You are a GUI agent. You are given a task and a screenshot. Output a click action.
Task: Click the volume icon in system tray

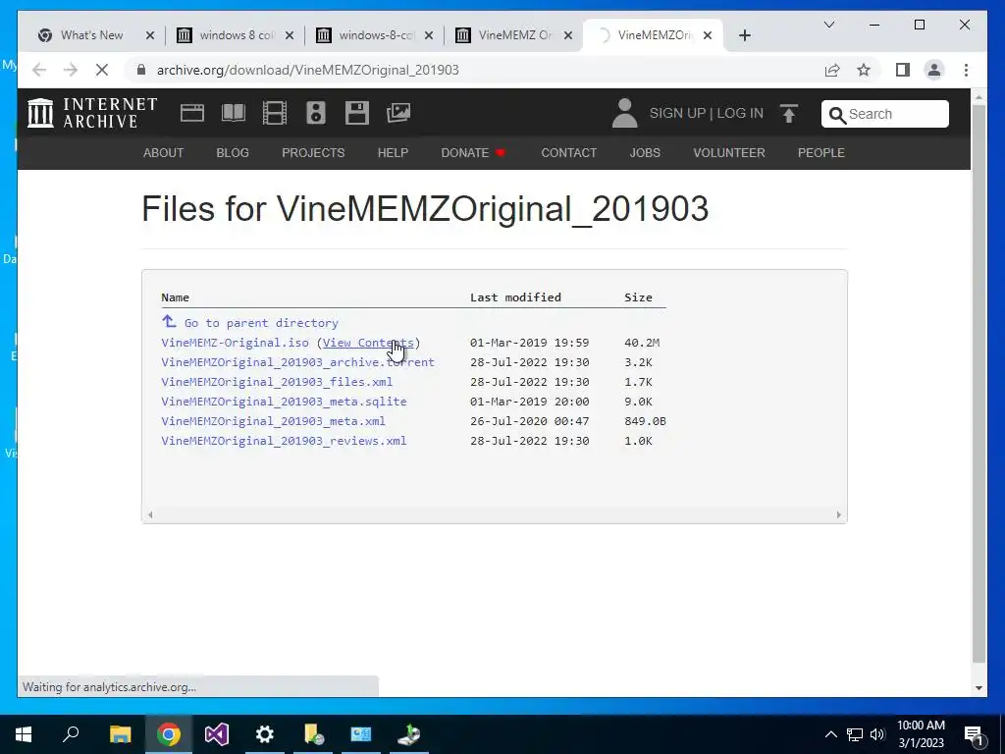[x=877, y=734]
